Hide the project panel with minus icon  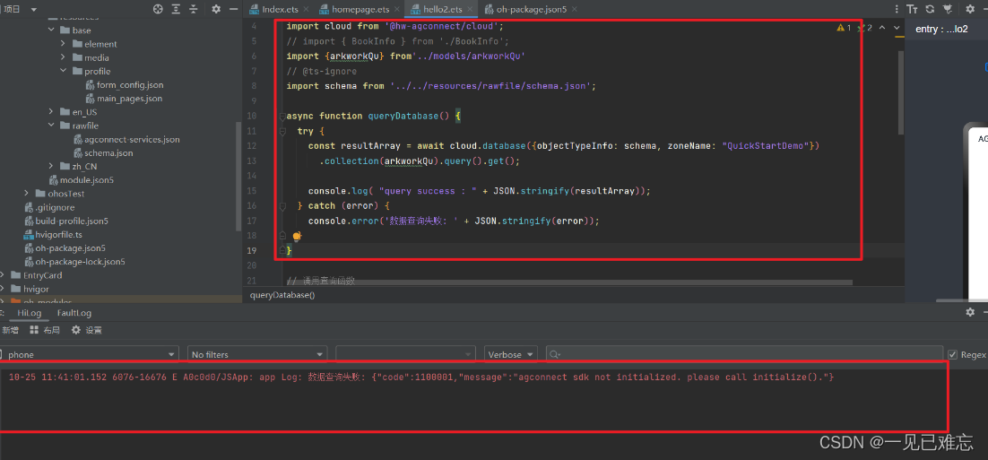pos(233,9)
